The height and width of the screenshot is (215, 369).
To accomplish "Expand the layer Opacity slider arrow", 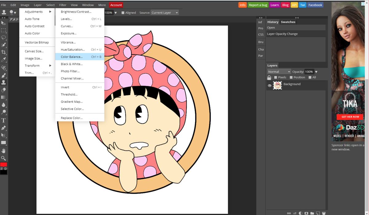I will [x=316, y=72].
